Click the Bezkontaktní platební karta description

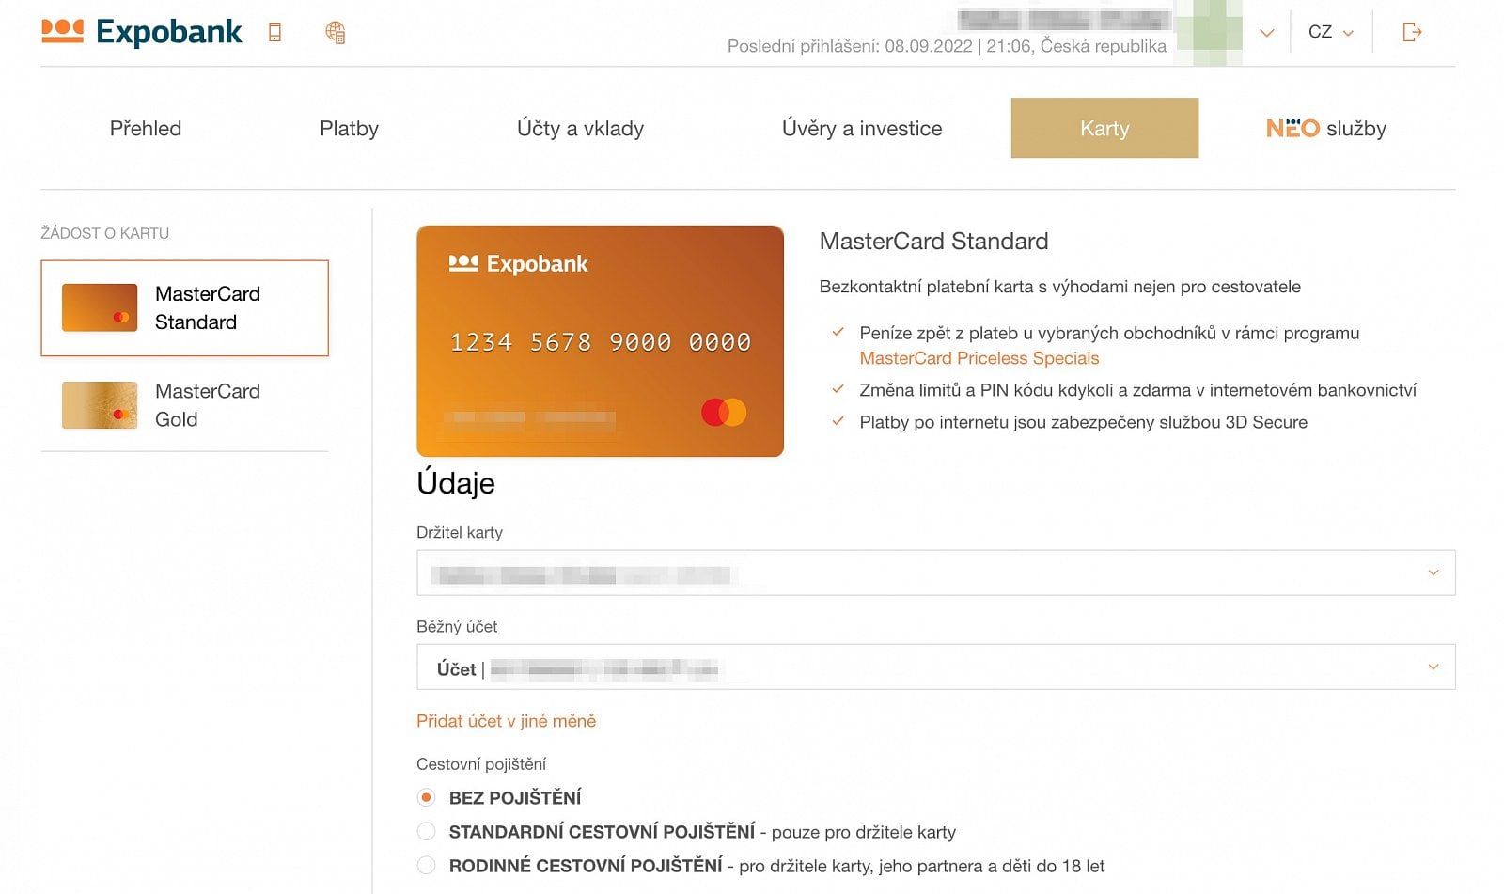pos(1060,287)
